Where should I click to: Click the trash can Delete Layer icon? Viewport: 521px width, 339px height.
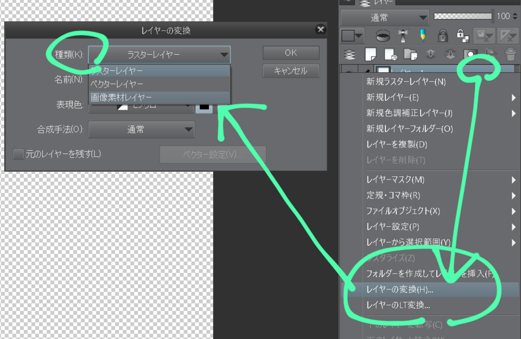(x=510, y=54)
